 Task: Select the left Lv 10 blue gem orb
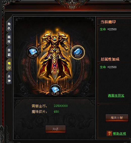pyautogui.click(x=33, y=52)
